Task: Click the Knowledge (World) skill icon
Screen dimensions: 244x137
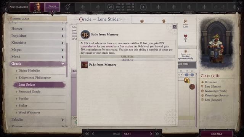Action: click(x=202, y=91)
